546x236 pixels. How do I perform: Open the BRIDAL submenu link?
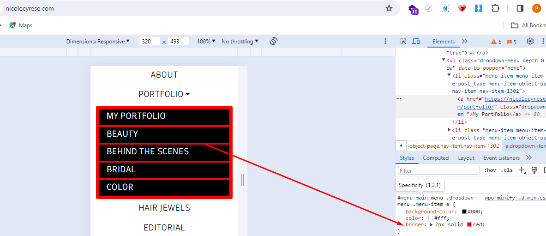164,170
